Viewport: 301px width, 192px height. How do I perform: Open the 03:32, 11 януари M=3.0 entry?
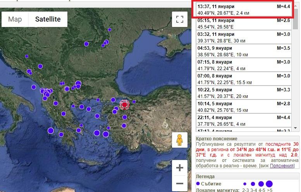click(243, 37)
